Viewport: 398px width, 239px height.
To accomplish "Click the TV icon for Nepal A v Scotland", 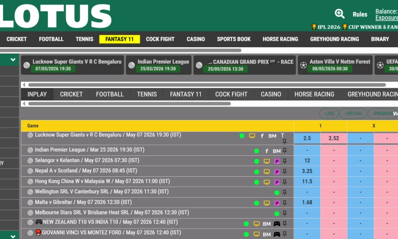I will pyautogui.click(x=267, y=172).
